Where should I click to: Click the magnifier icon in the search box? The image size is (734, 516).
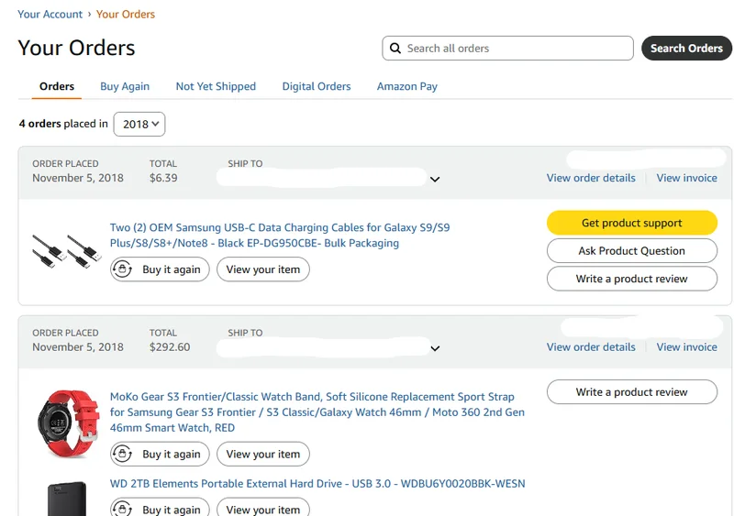coord(395,49)
